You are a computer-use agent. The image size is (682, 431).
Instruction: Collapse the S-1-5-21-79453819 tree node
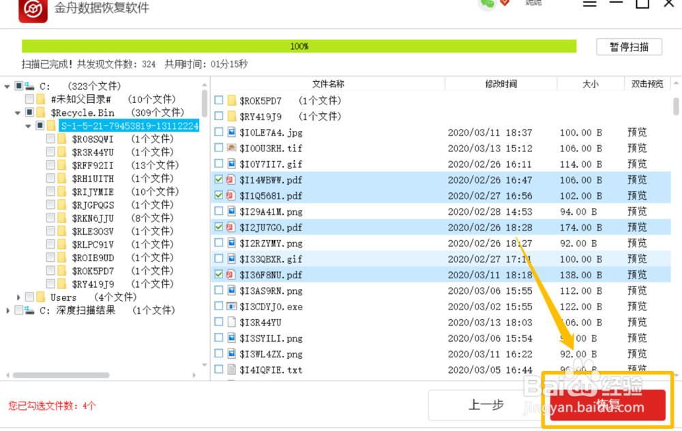(28, 126)
